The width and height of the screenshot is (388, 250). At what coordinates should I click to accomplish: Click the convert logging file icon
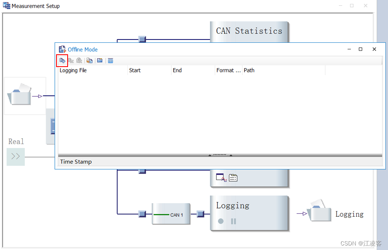[89, 60]
